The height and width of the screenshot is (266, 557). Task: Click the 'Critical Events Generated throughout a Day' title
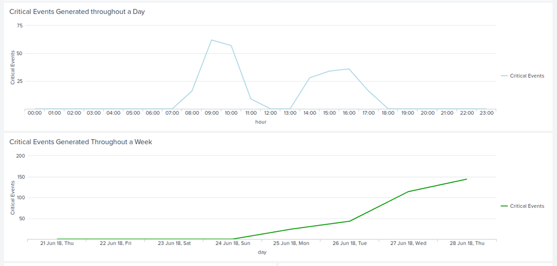point(77,12)
